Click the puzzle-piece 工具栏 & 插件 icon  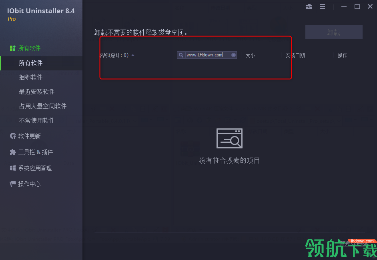coord(13,152)
